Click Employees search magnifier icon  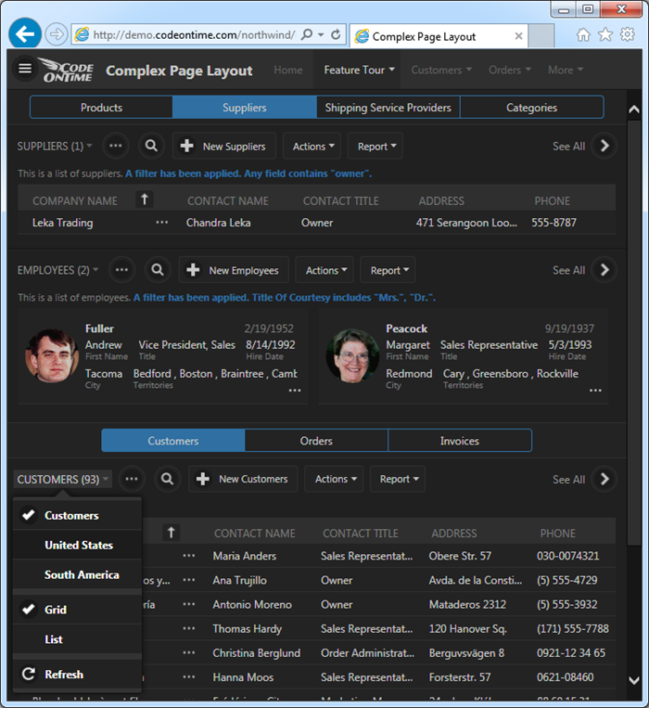click(158, 270)
